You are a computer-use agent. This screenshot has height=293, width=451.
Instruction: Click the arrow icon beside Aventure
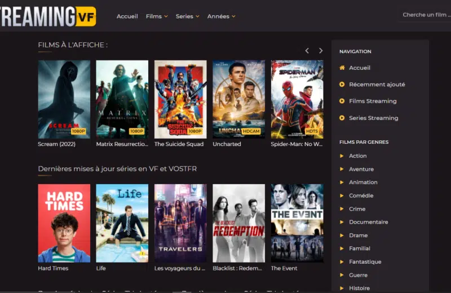tap(342, 169)
